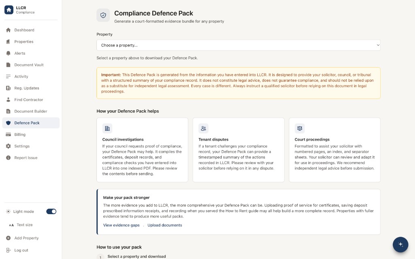The width and height of the screenshot is (415, 259).
Task: Click the How your Defence Pack helps heading
Action: click(128, 111)
